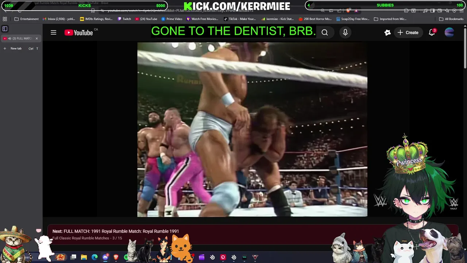Screen dimensions: 467x263
Task: Click the wrestling video player
Action: coord(252,129)
